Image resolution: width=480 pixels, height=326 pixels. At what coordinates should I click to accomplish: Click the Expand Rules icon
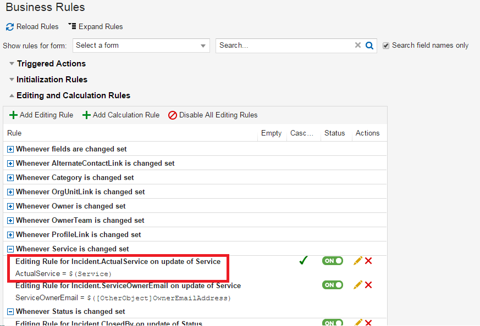[72, 26]
